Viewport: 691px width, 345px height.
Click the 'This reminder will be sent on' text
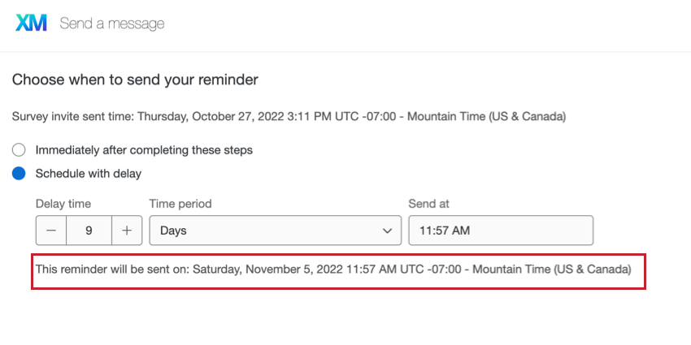(113, 269)
